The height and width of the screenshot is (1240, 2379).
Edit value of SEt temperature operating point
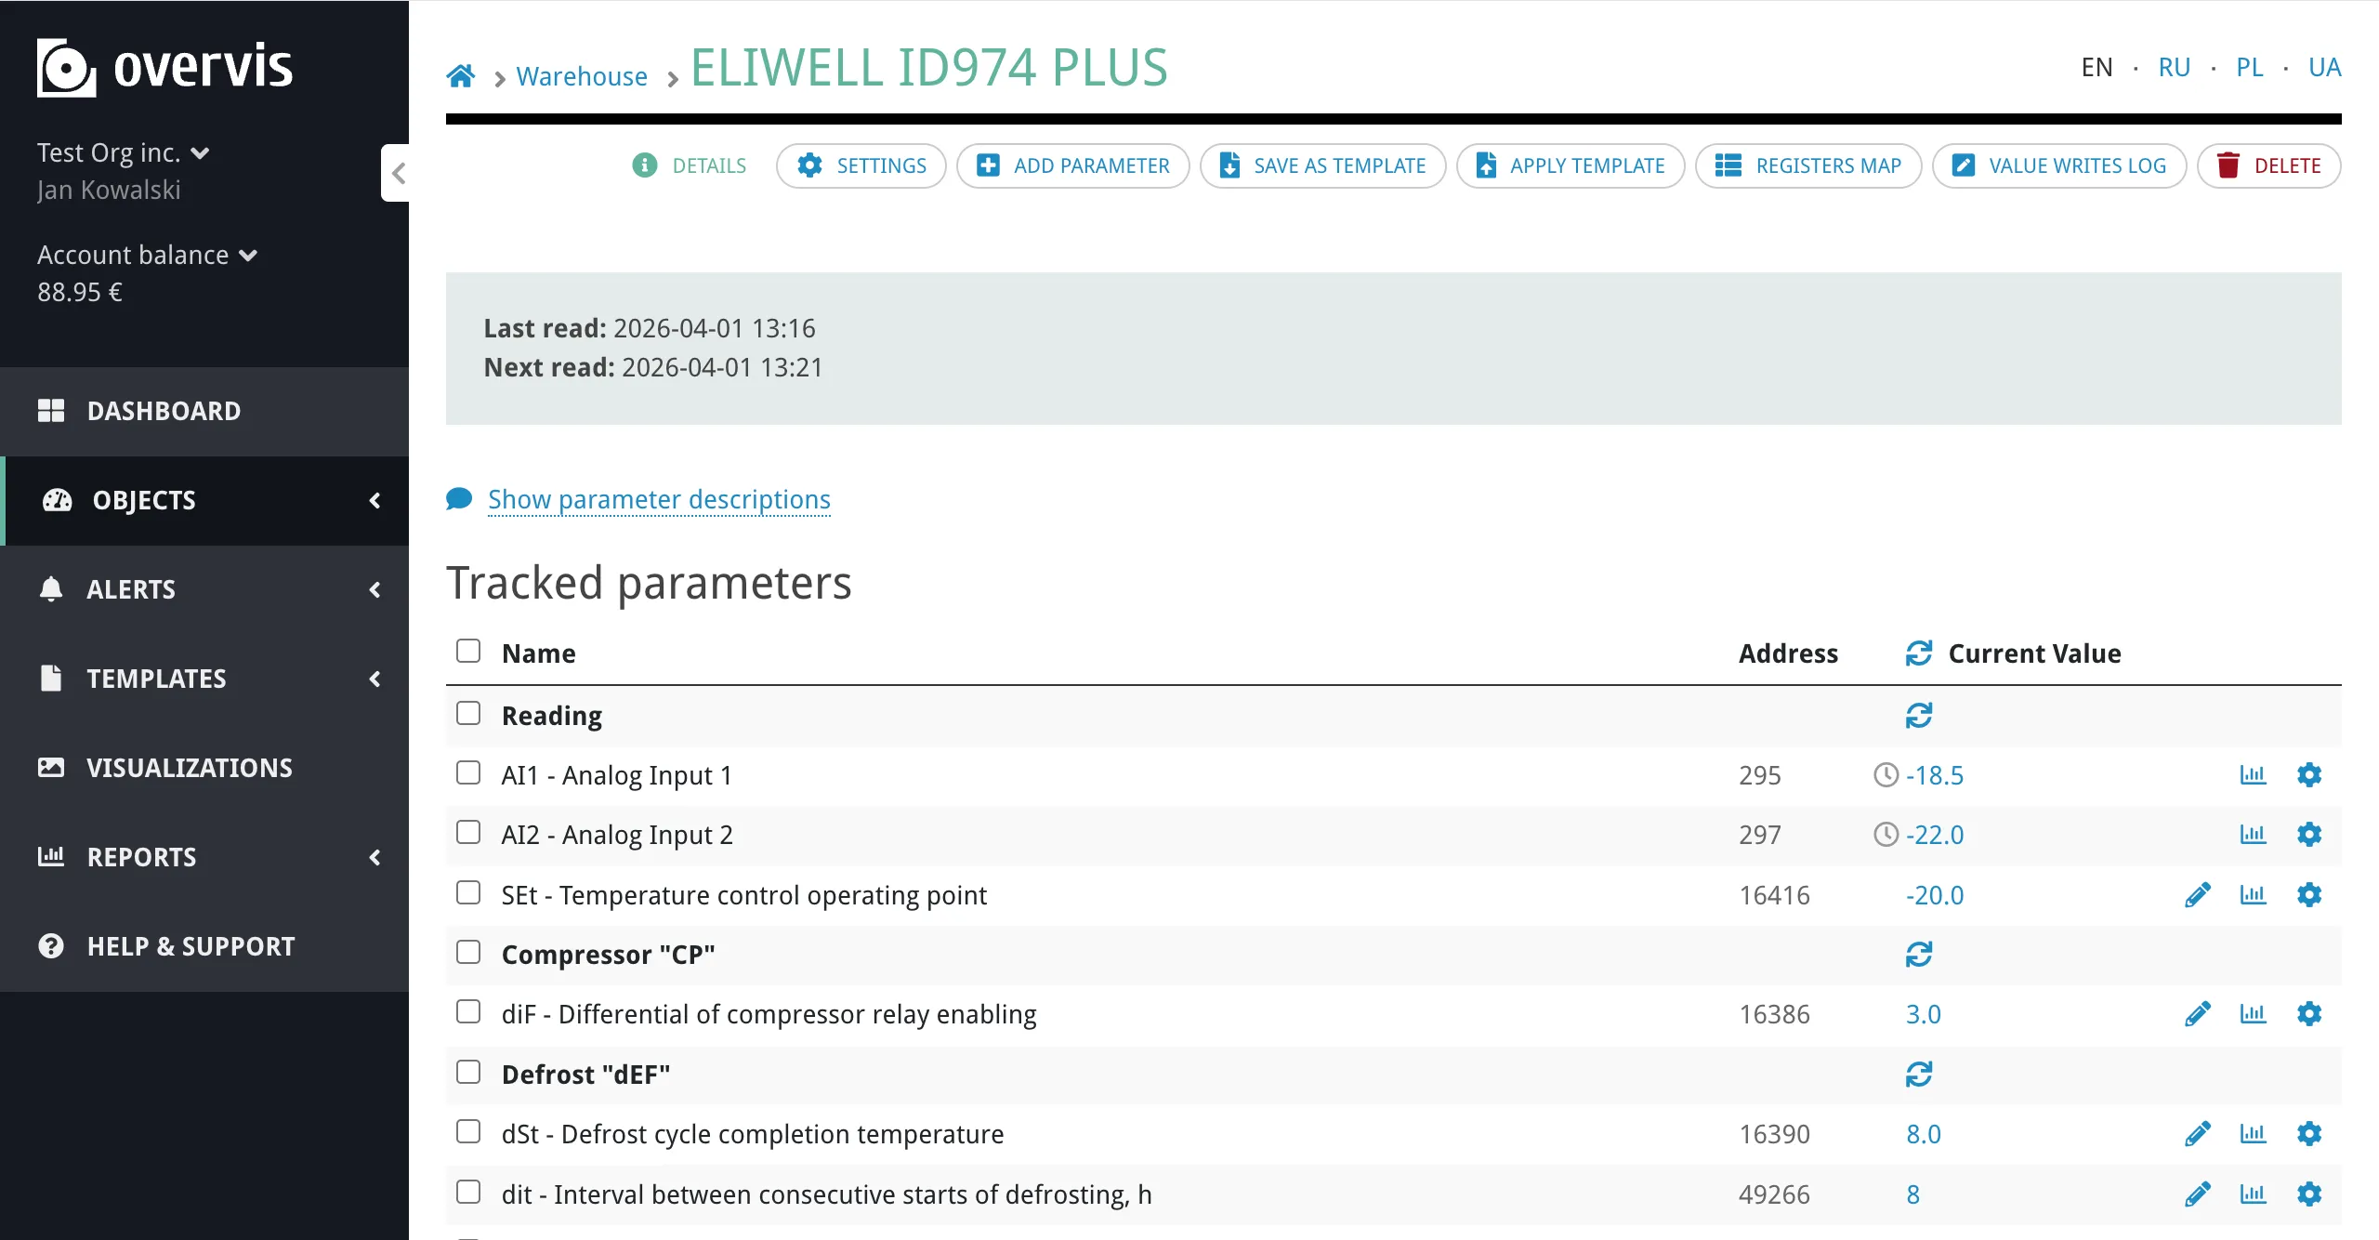2198,895
